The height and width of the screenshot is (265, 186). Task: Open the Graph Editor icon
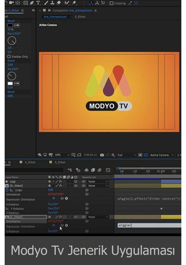point(108,170)
